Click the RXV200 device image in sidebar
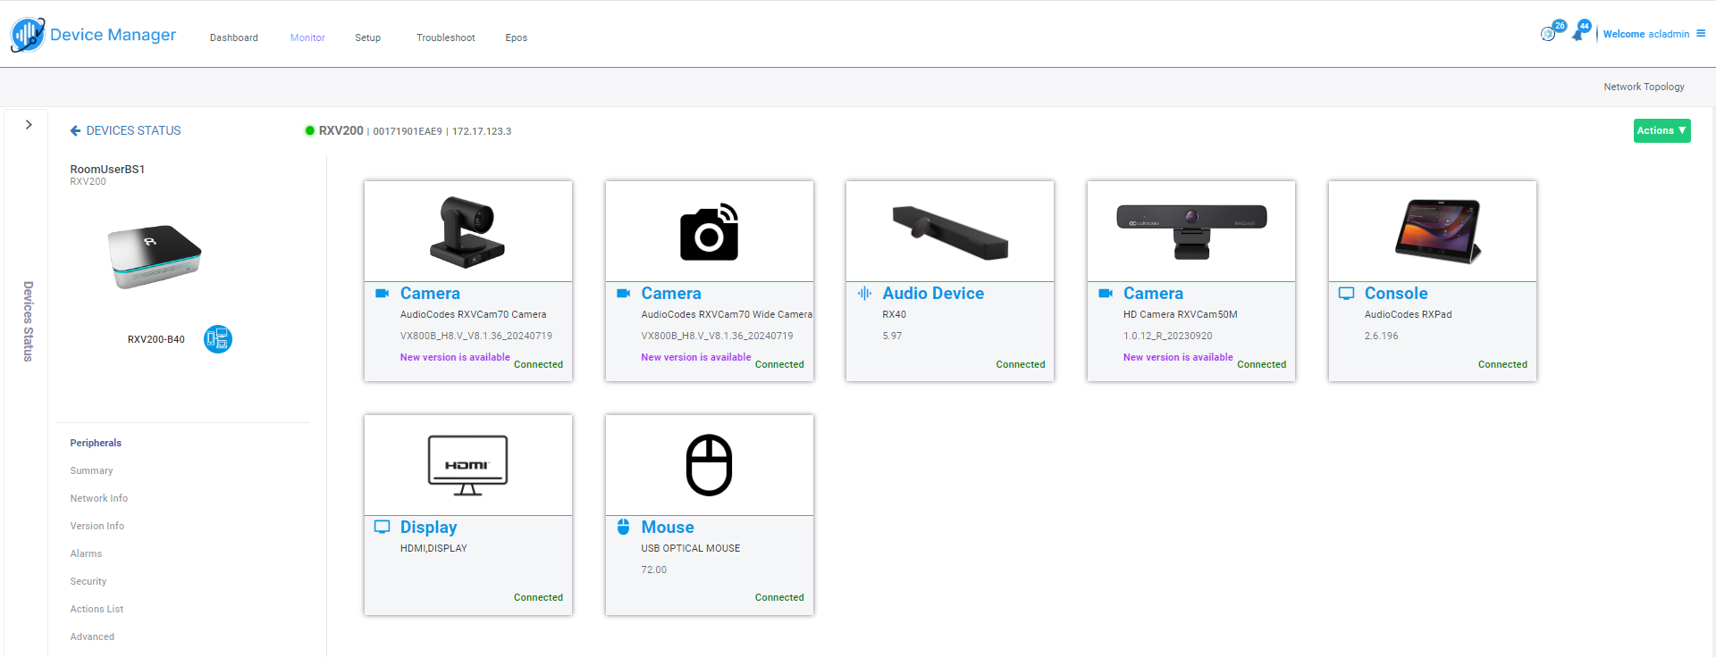 [155, 256]
